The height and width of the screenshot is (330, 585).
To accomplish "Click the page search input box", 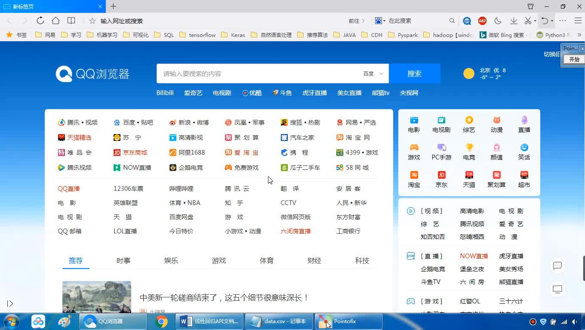I will pos(258,74).
